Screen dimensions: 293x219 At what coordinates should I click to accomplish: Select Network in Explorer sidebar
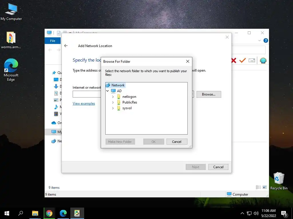pos(56,141)
